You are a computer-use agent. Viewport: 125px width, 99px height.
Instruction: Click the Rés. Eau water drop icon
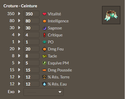pyautogui.click(x=44, y=84)
